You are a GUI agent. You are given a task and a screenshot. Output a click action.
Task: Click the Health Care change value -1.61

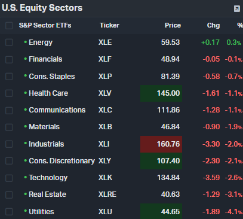[211, 93]
